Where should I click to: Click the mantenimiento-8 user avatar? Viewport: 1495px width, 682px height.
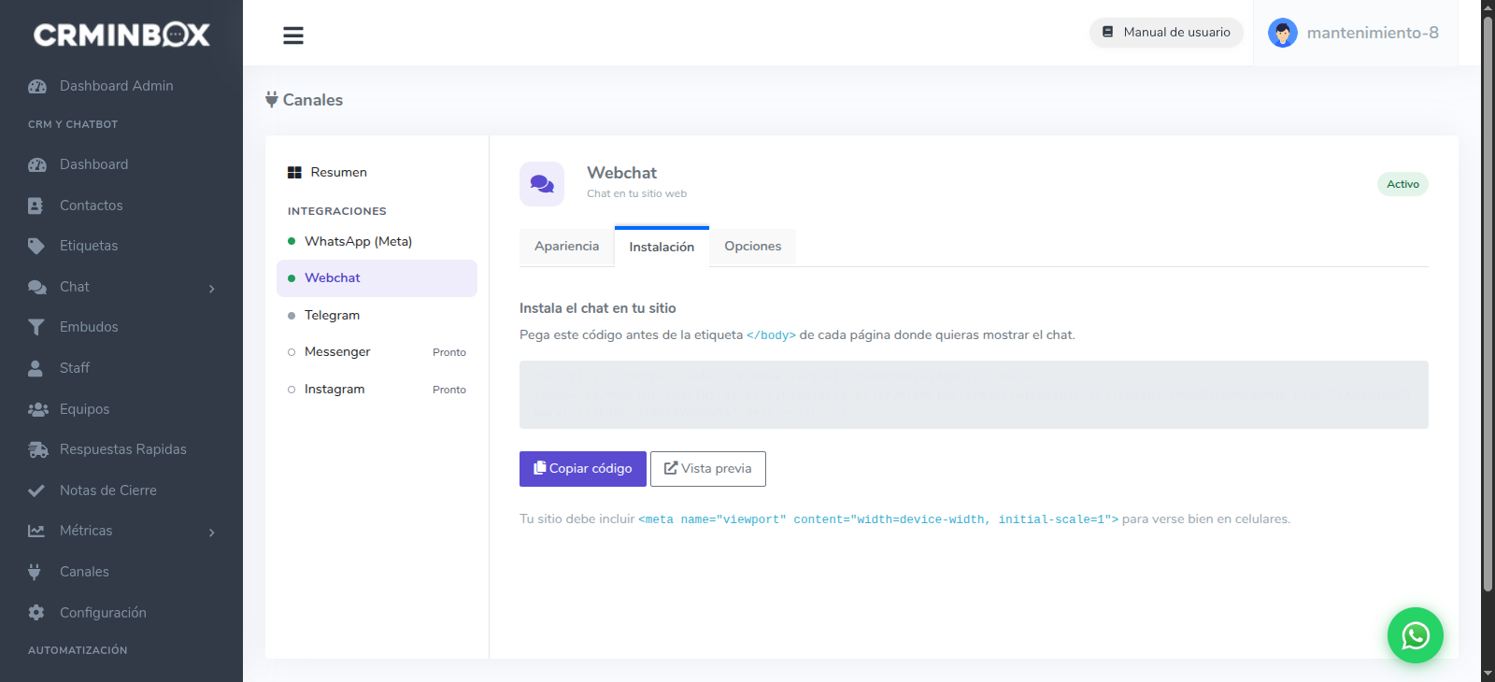click(1283, 33)
